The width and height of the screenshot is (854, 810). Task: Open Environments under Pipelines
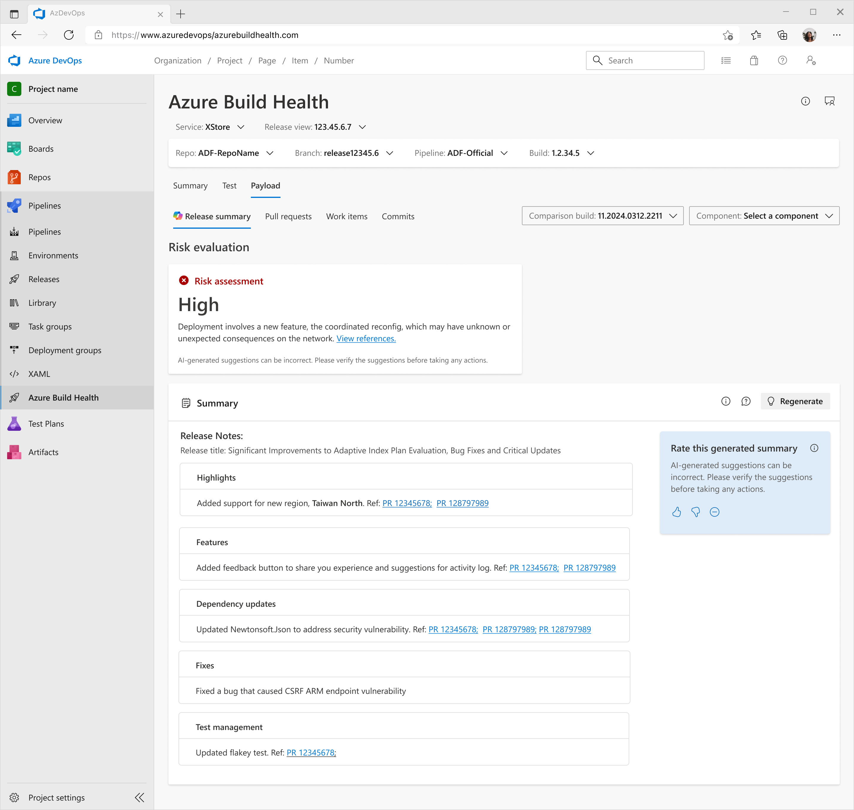pos(53,256)
